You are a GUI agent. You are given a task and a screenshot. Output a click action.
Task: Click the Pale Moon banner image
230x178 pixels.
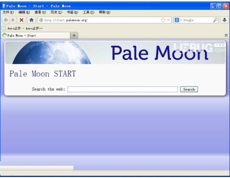click(115, 53)
